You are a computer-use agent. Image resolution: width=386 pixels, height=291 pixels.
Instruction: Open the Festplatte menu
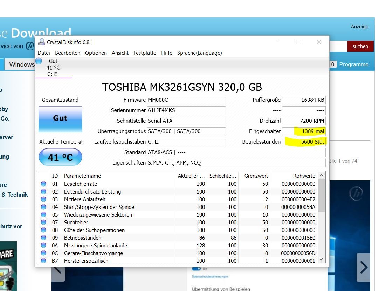pyautogui.click(x=145, y=53)
